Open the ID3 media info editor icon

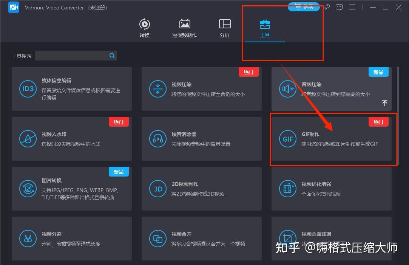pos(28,89)
